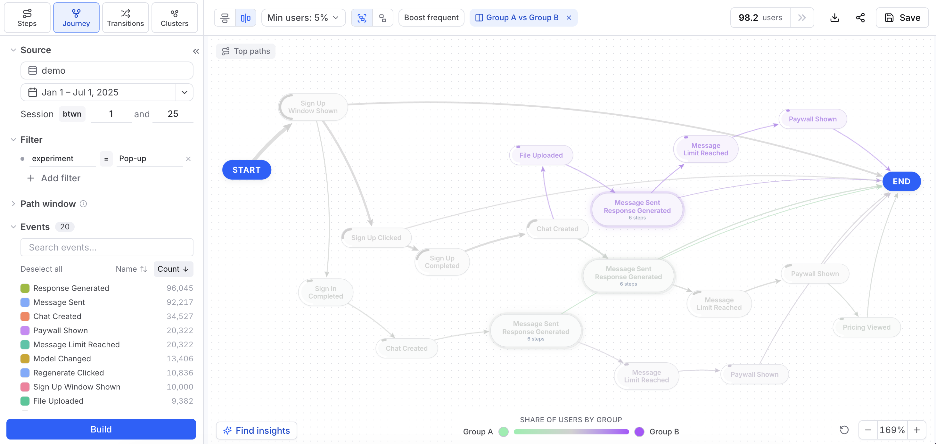Toggle the Model Changed event swatch
Viewport: 936px width, 444px height.
tap(25, 358)
